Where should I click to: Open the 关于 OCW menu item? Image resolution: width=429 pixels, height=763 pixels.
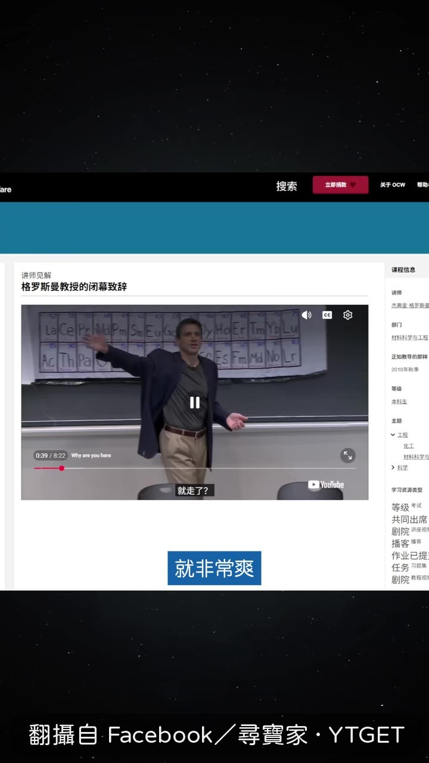(x=393, y=185)
